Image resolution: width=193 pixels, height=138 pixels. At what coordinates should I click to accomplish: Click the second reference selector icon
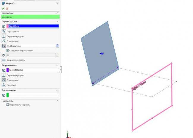click(x=4, y=70)
